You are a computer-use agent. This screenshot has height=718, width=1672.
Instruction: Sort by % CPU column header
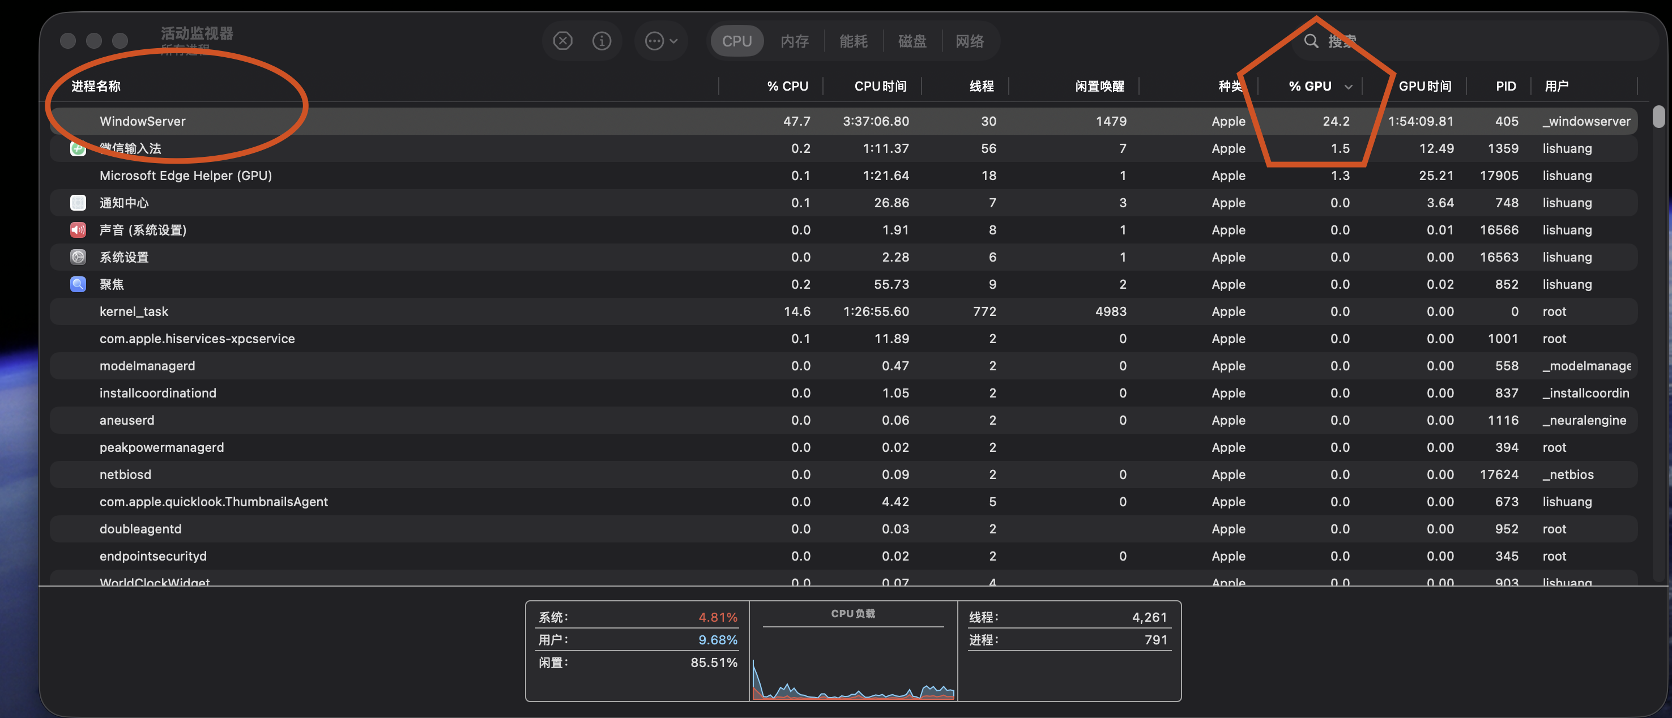pos(787,86)
